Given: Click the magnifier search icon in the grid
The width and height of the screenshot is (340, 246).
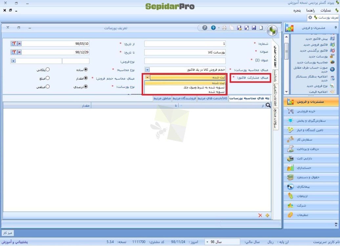Looking at the screenshot, I should [268, 105].
